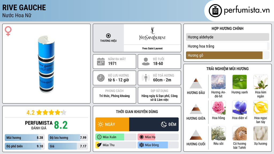The height and width of the screenshot is (154, 274).
Task: Select the Đêm nighttime segment
Action: coord(154,124)
